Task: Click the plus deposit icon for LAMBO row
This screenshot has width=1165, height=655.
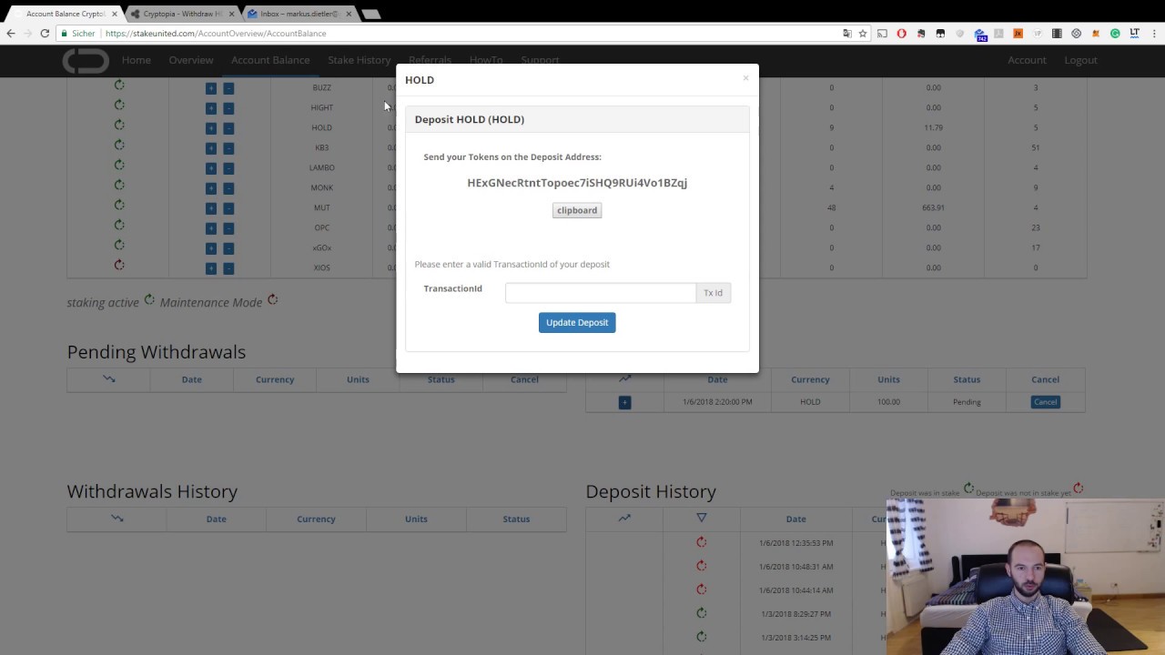Action: click(211, 168)
